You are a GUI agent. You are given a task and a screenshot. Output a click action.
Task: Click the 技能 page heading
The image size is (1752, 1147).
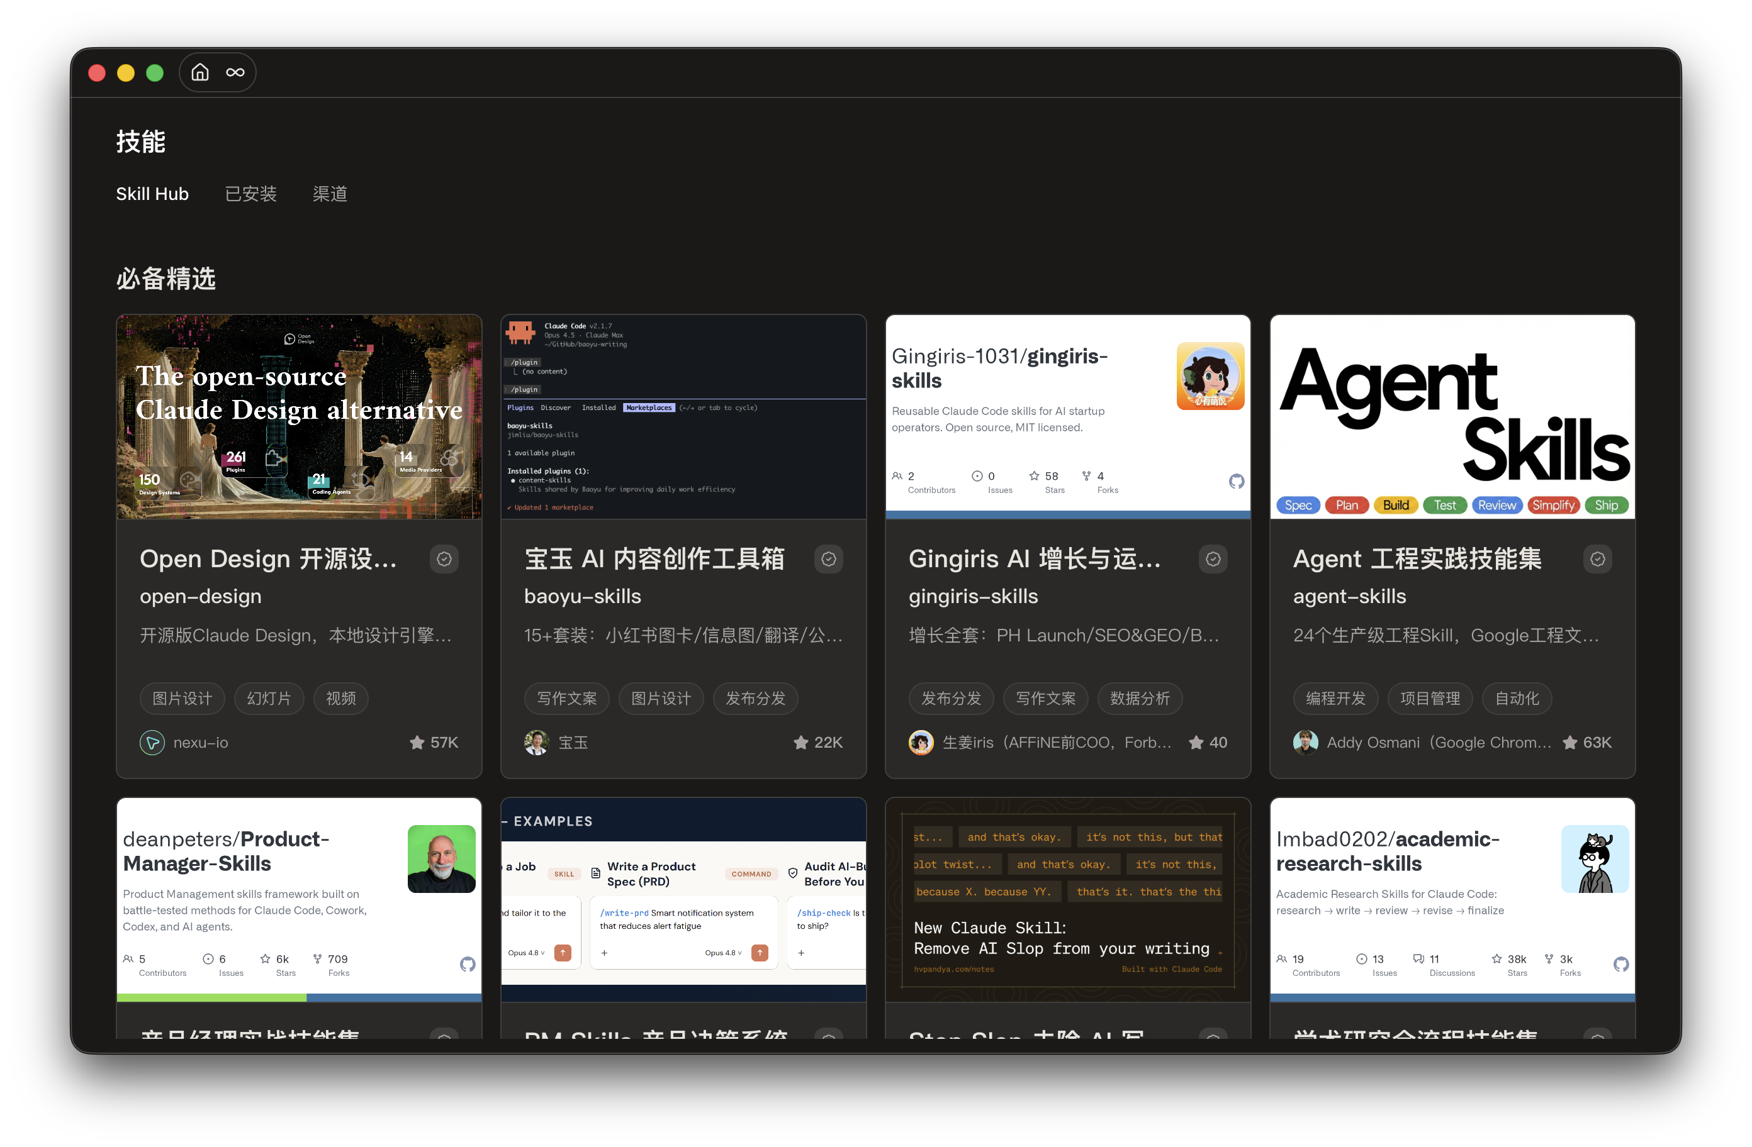[140, 141]
